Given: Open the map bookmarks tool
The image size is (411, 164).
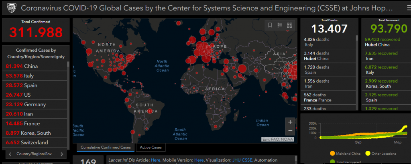Looking at the screenshot, I should (x=270, y=25).
